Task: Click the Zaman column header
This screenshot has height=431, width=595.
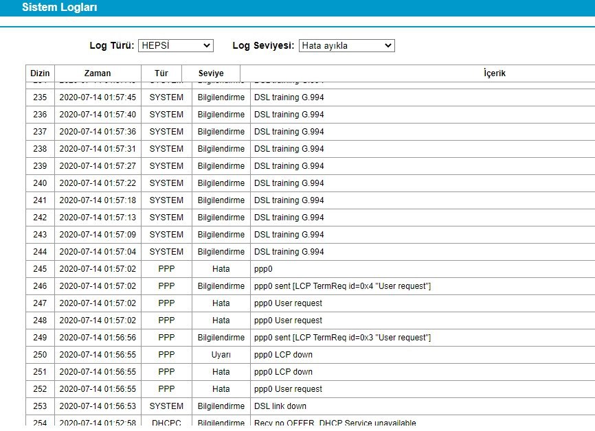Action: (x=98, y=73)
